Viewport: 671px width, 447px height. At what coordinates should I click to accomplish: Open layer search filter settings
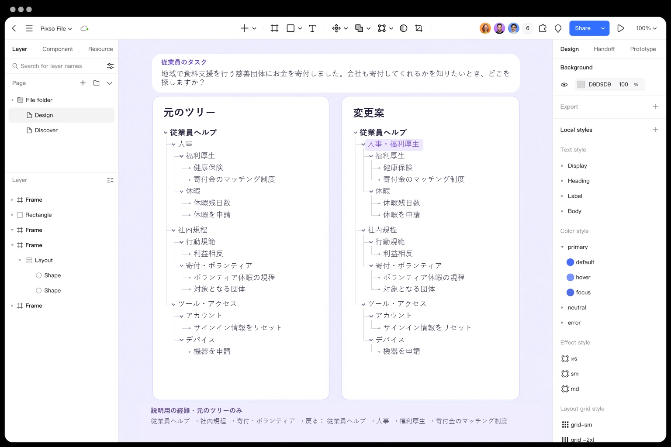[x=110, y=66]
